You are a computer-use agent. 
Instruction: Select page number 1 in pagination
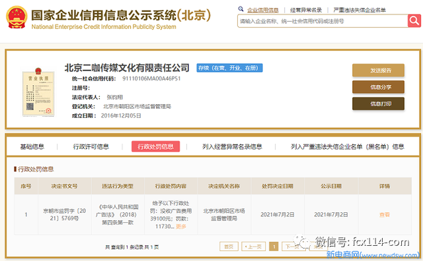coord(274,246)
